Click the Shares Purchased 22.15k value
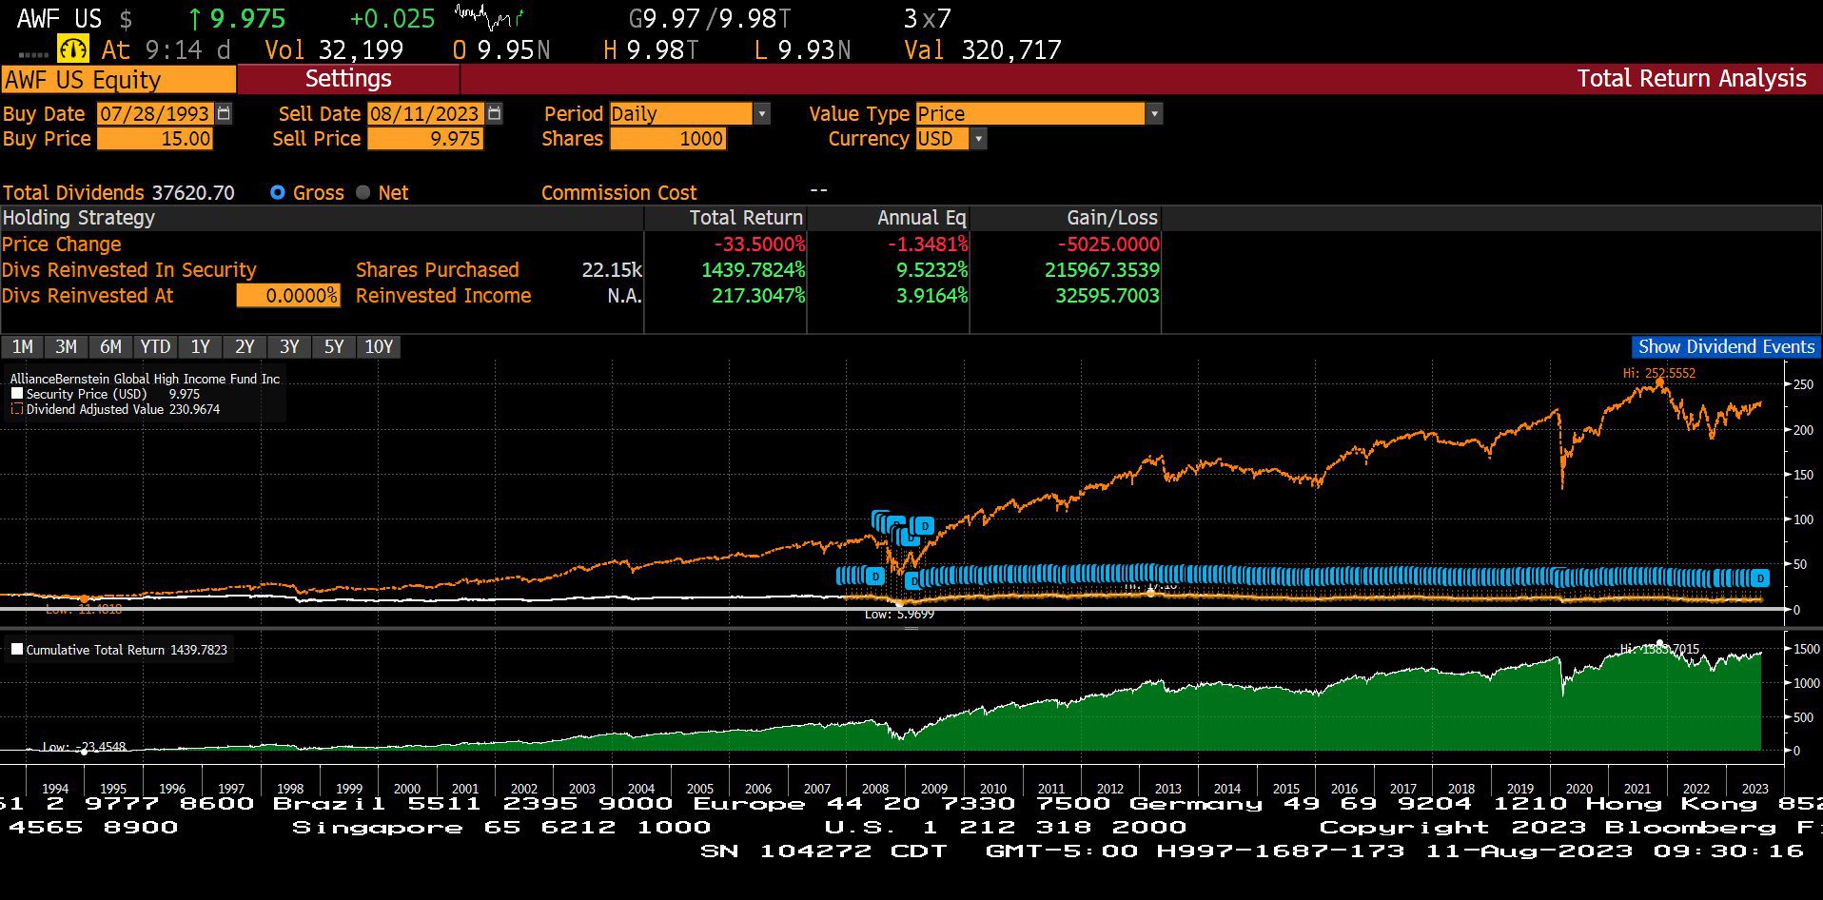This screenshot has height=900, width=1823. click(612, 270)
